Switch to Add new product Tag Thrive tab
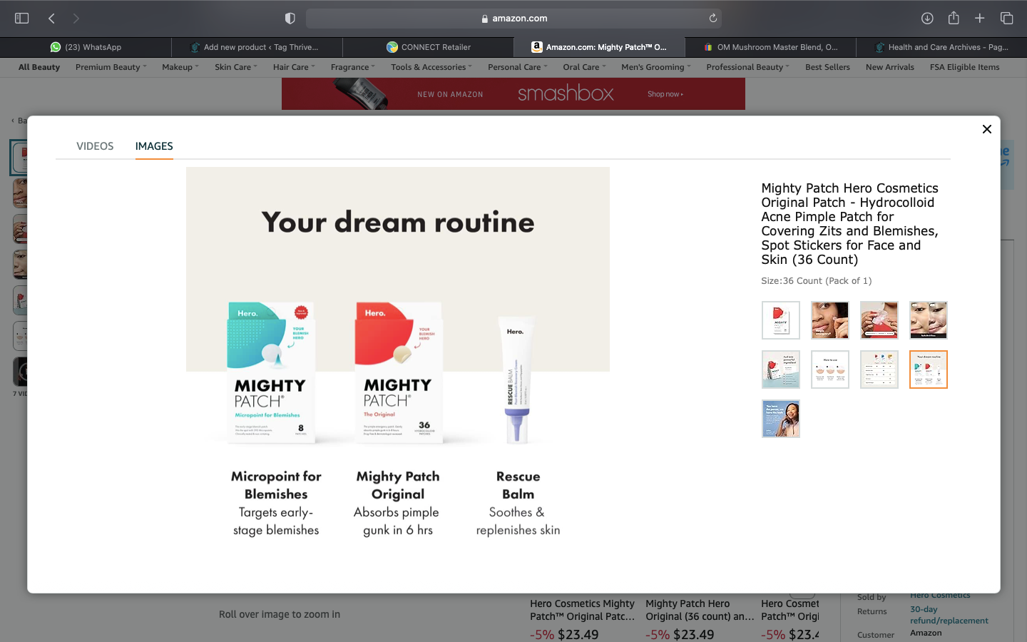 tap(257, 47)
